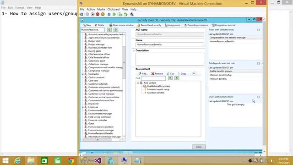Click inside the Description text box
Image resolution: width=293 pixels, height=165 pixels.
coord(170,59)
